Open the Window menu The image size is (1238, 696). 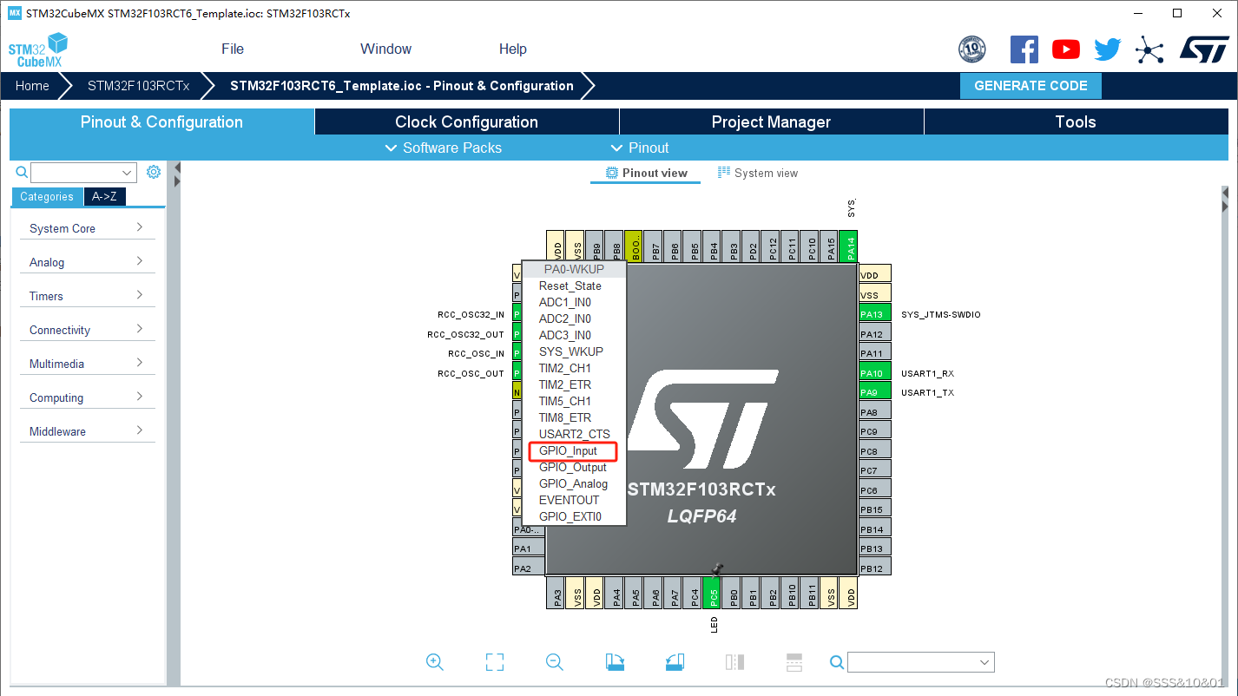(386, 49)
